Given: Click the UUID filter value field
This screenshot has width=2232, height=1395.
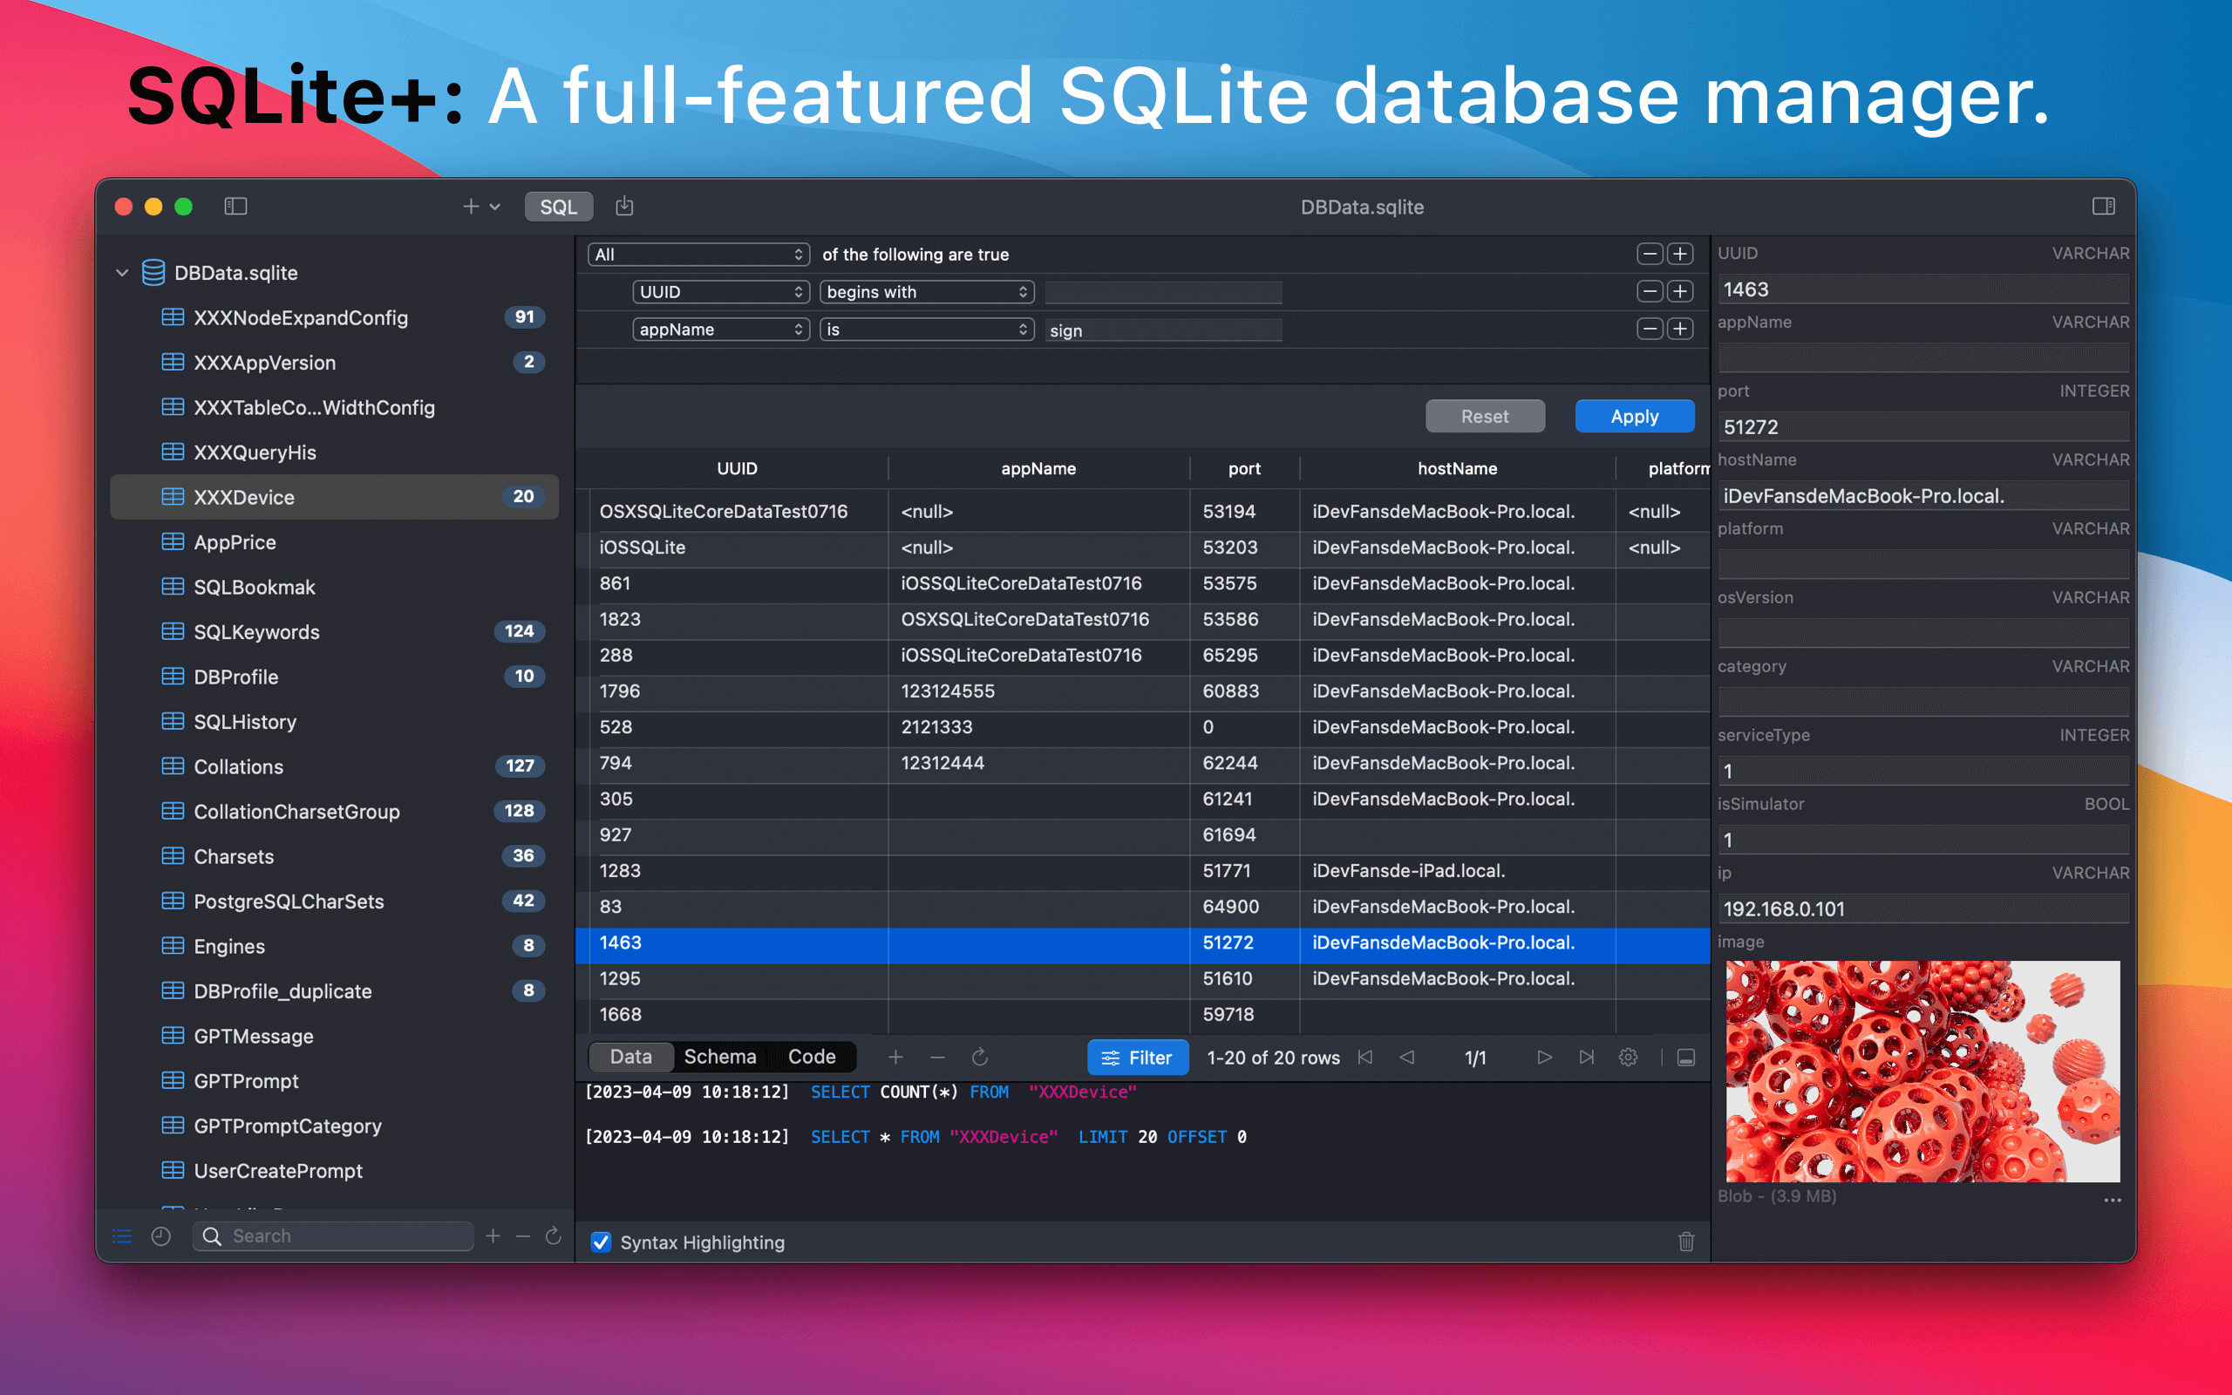Looking at the screenshot, I should click(1163, 292).
